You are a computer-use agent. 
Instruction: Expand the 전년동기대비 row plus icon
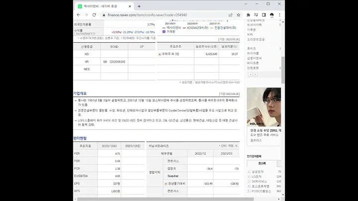coord(166,184)
